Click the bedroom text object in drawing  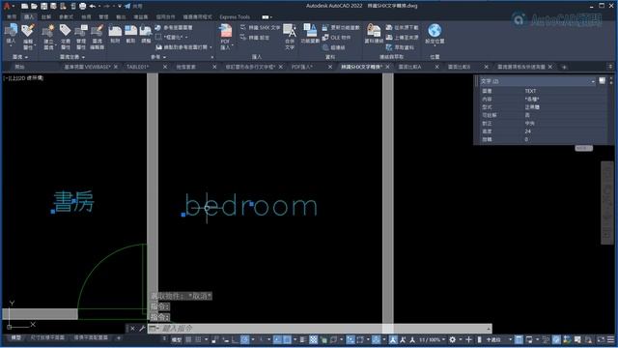[251, 205]
